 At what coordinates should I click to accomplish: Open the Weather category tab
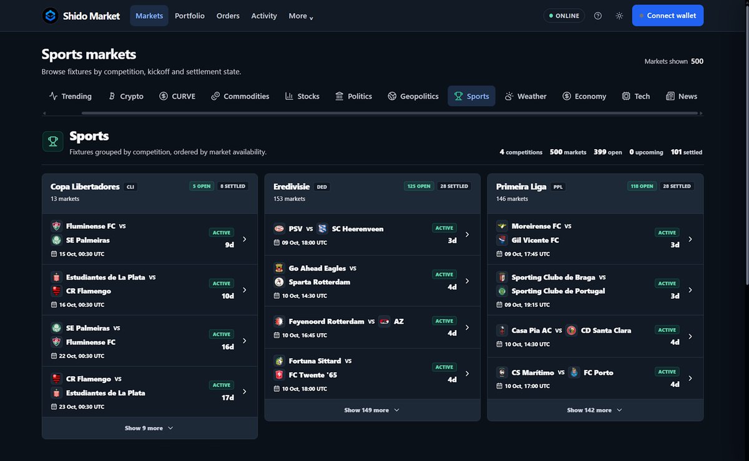tap(526, 96)
